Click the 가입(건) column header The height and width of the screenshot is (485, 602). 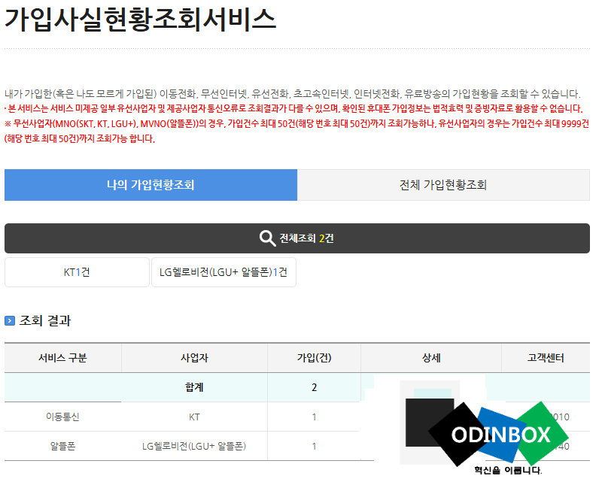[x=314, y=358]
